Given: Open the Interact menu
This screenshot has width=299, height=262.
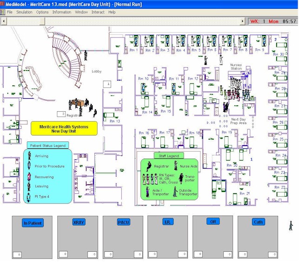Looking at the screenshot, I should coord(98,12).
